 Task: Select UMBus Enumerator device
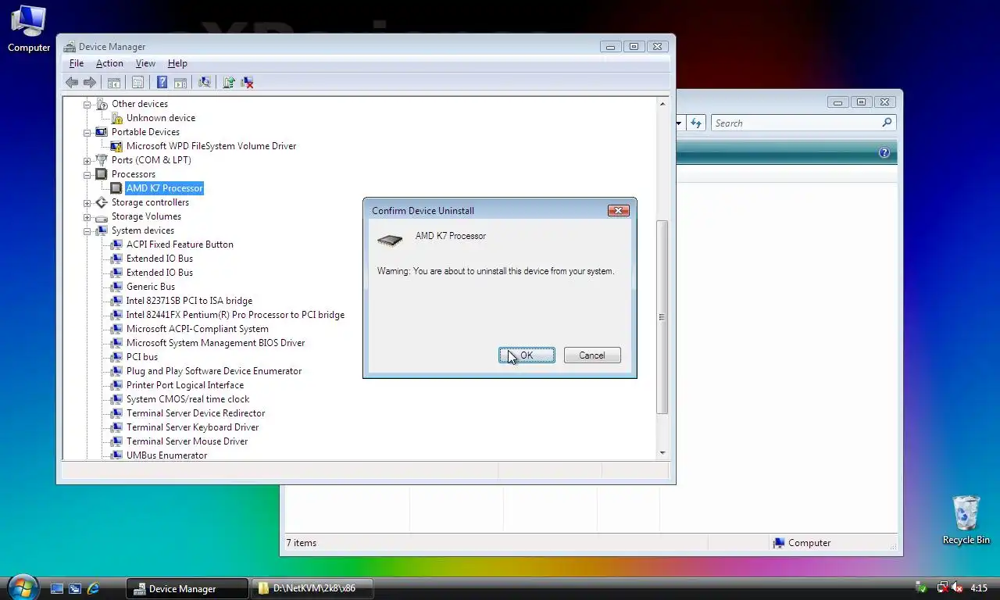(166, 455)
